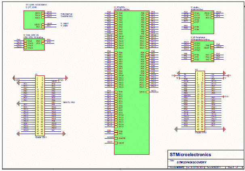Click the U_USB_OTG_FS designator label
This screenshot has height=171, width=245.
(x=31, y=35)
